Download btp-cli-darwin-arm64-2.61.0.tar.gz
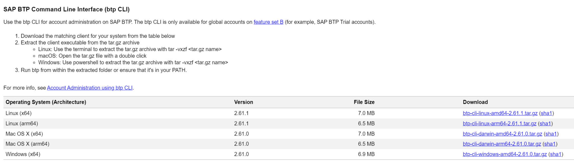Image resolution: width=574 pixels, height=165 pixels. coord(502,144)
